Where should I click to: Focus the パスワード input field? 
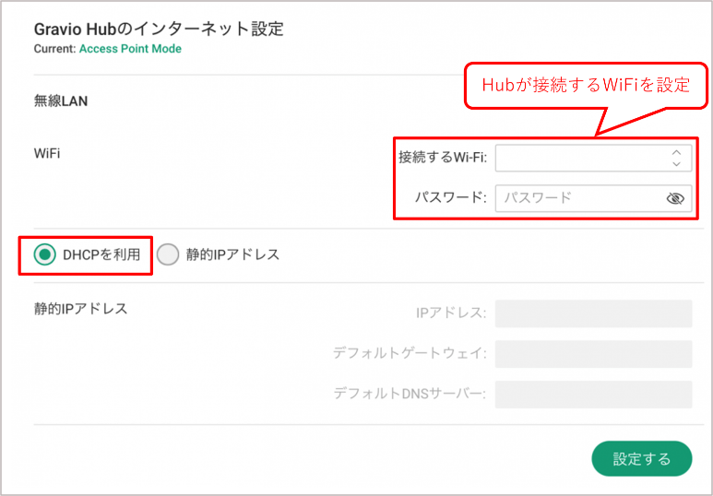point(593,198)
